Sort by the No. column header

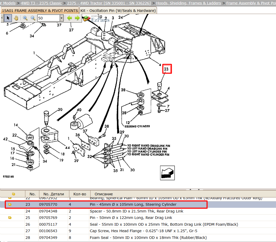click(x=32, y=194)
